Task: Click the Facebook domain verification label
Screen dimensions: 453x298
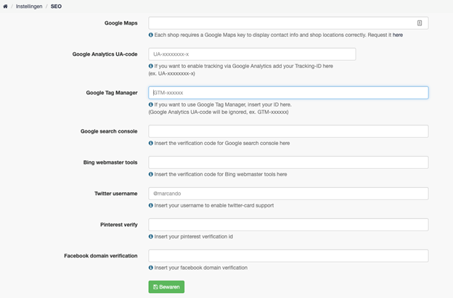Action: point(100,256)
